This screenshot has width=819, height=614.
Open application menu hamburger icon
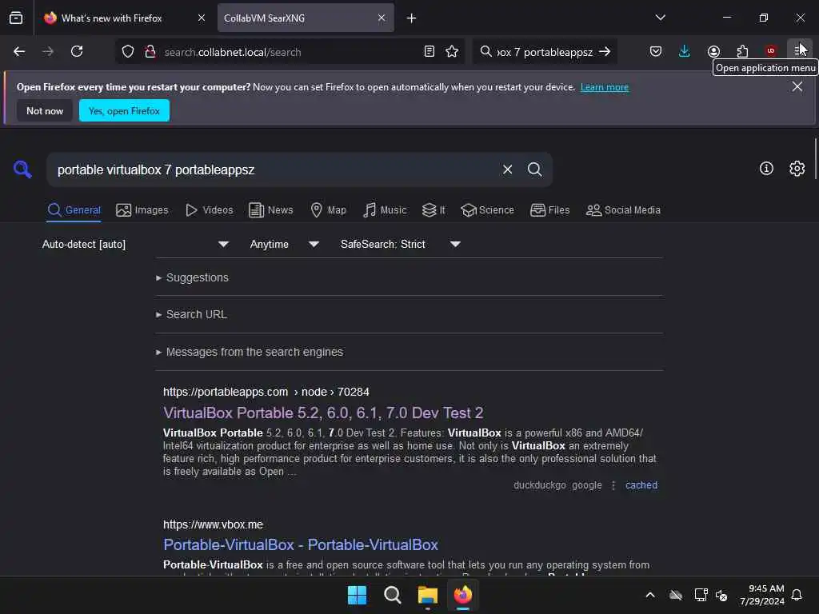pos(799,51)
